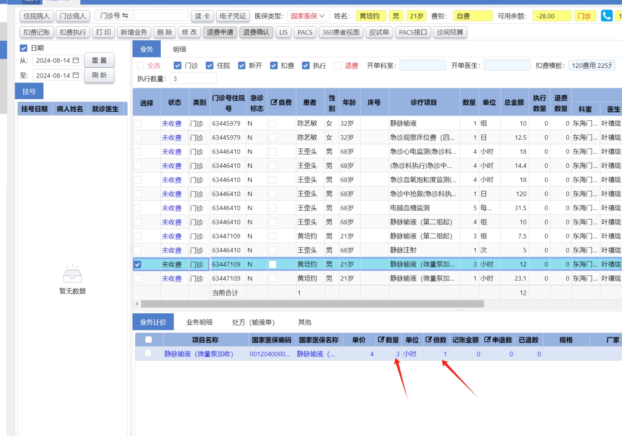Click the 未收费 link in 急诊中抢救 row
The width and height of the screenshot is (622, 436).
click(172, 194)
